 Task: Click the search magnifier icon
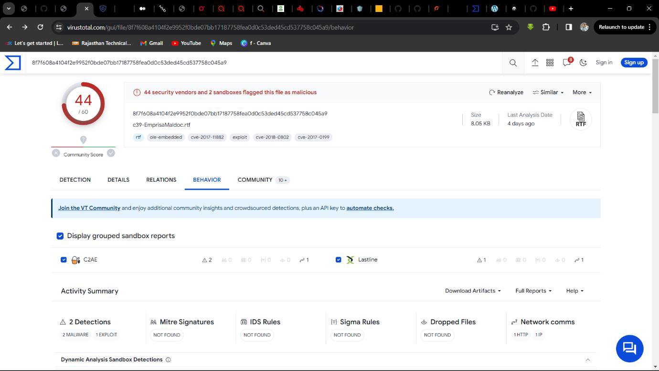513,63
